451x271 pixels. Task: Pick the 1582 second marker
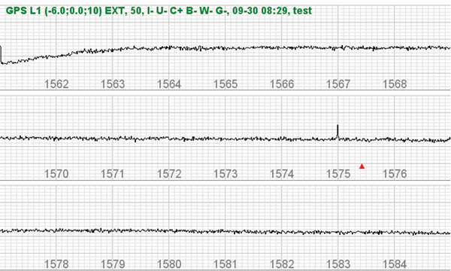(x=282, y=264)
